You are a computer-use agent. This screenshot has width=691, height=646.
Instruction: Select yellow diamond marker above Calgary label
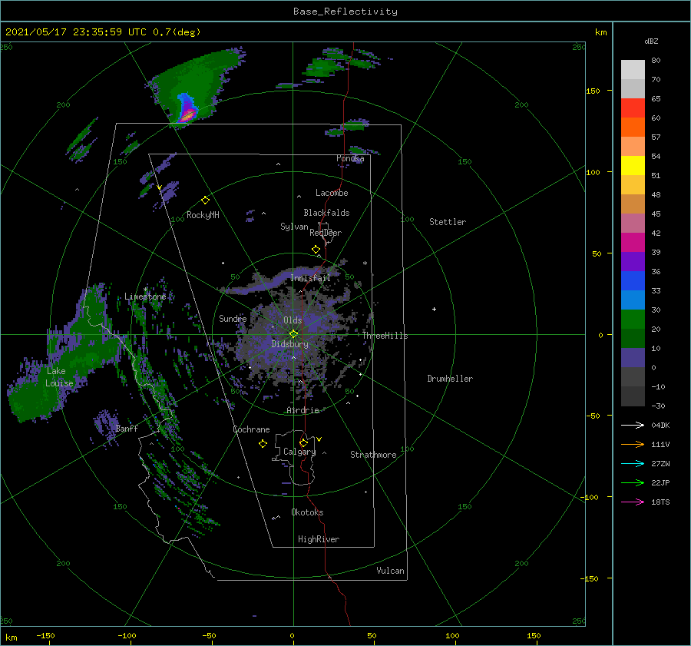pos(303,442)
